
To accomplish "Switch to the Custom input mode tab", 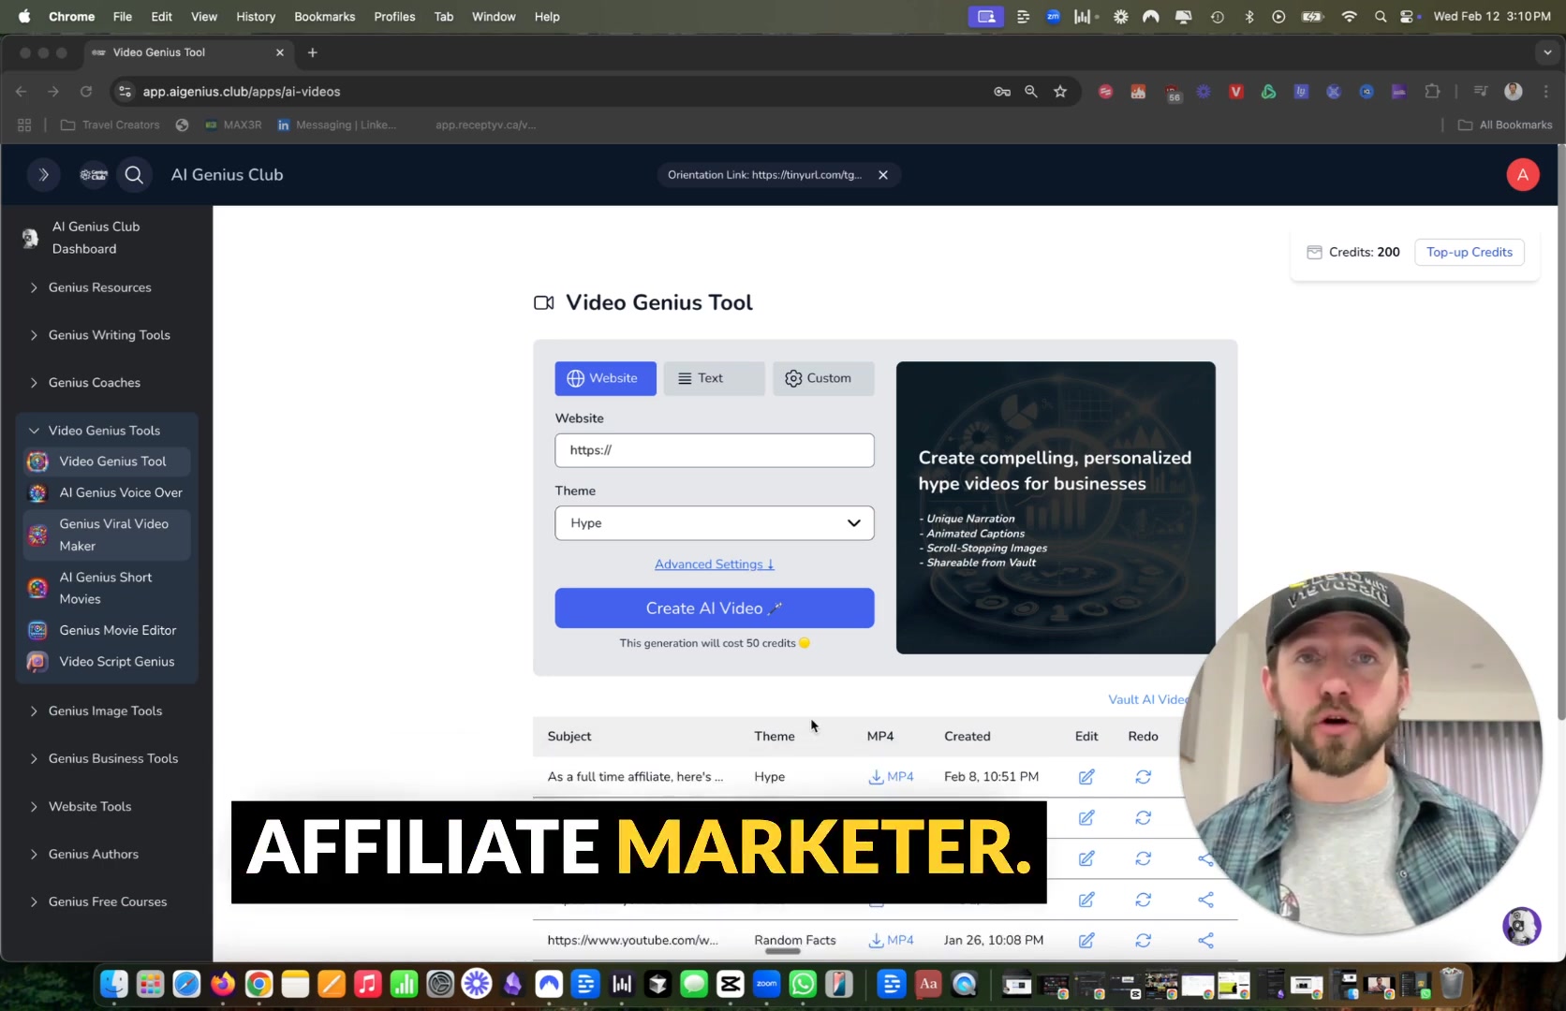I will (823, 378).
